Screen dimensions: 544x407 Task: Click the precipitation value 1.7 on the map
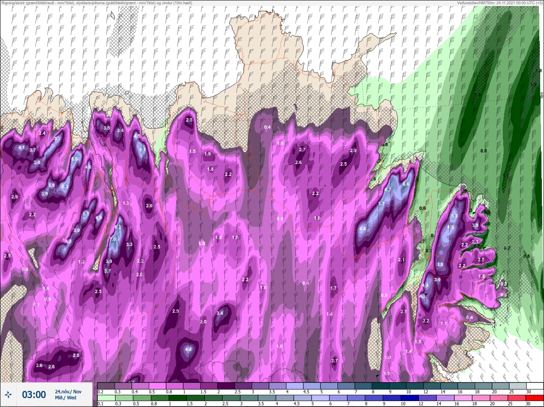pyautogui.click(x=334, y=288)
